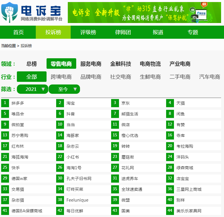Select the 服务电商 domain filter
Screen dimensions: 224x217
91,64
